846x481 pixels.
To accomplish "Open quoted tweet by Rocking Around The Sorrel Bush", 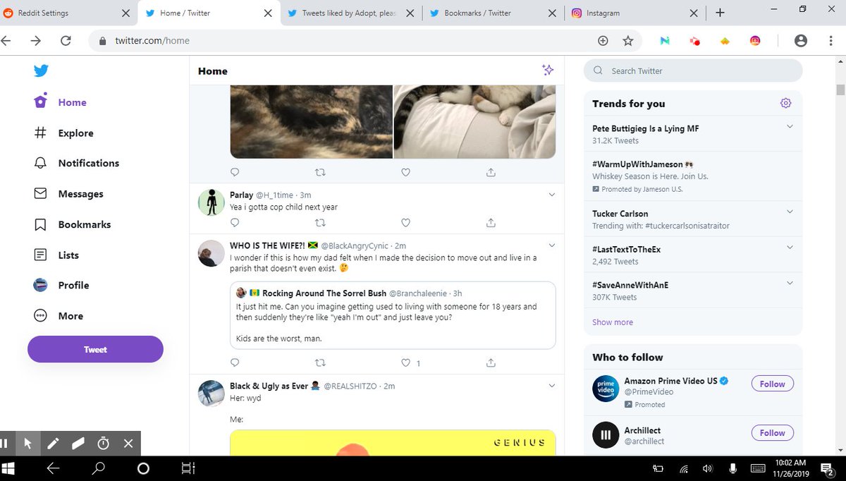I will [x=393, y=315].
